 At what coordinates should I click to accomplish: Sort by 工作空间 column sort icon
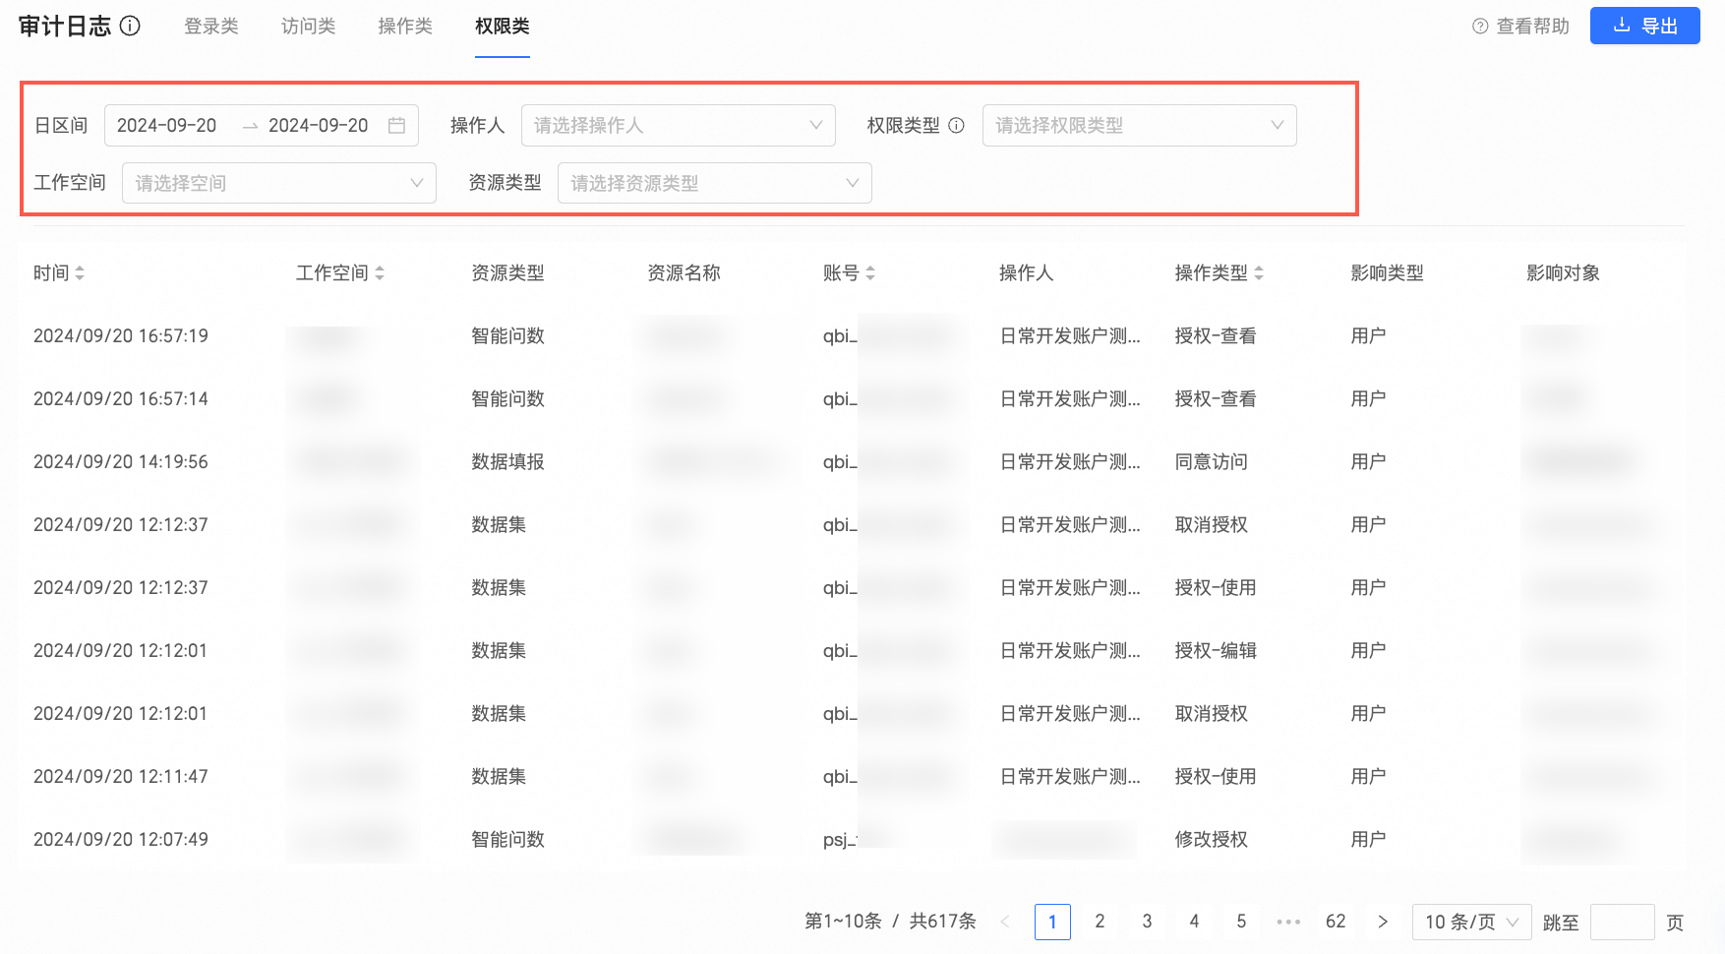click(380, 273)
